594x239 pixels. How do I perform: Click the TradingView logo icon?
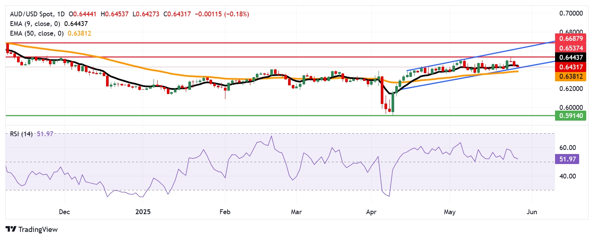click(x=11, y=229)
